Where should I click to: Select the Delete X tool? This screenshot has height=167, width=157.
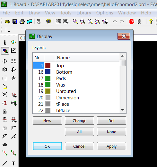point(5,95)
